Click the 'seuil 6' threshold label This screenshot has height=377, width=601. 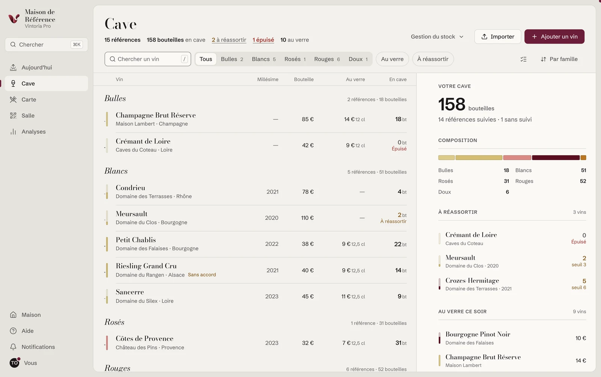coord(579,288)
